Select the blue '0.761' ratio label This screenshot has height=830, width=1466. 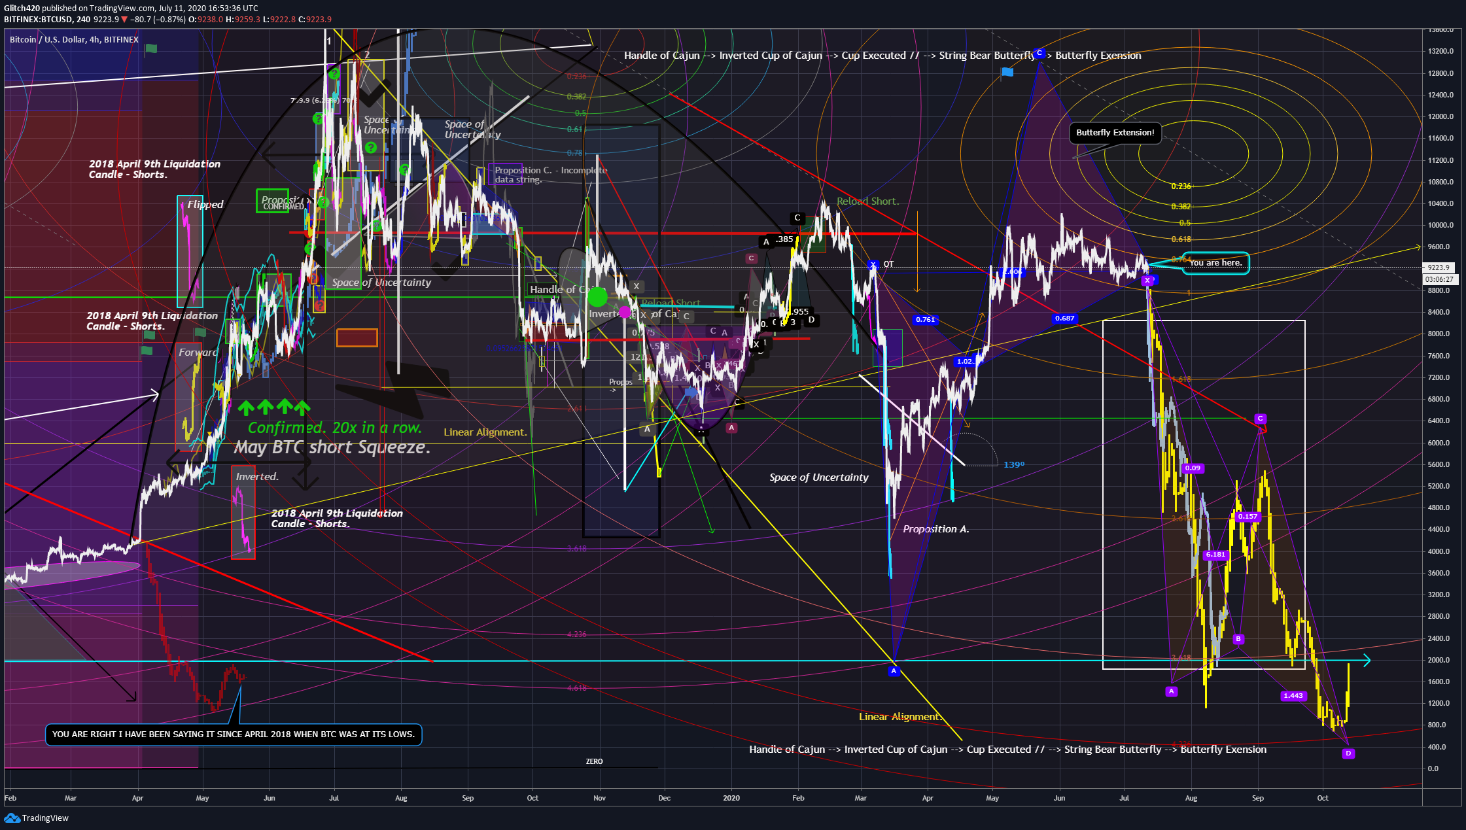(925, 320)
